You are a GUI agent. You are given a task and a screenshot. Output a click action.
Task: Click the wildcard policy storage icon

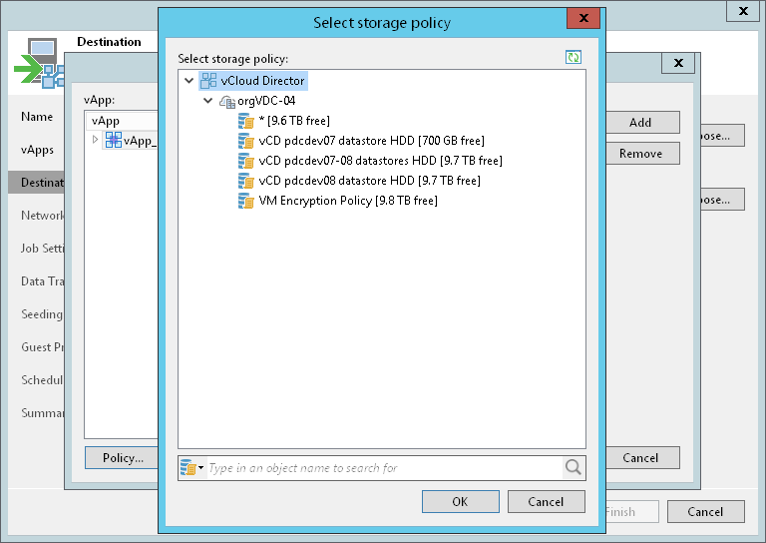point(246,121)
